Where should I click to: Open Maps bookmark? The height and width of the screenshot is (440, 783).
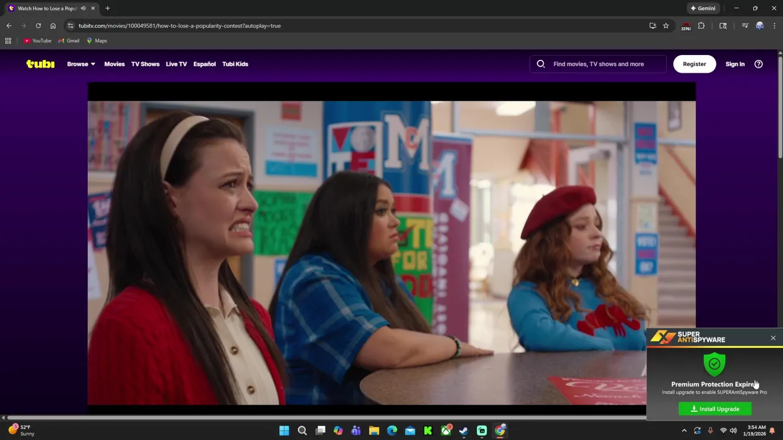[x=97, y=41]
